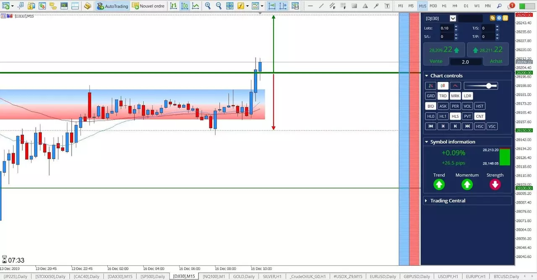
Task: Select the Fibonacci retracement tool
Action: (343, 6)
